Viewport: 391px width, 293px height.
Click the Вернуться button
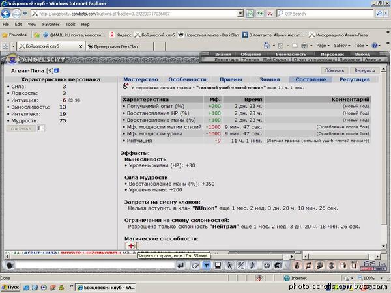click(364, 70)
